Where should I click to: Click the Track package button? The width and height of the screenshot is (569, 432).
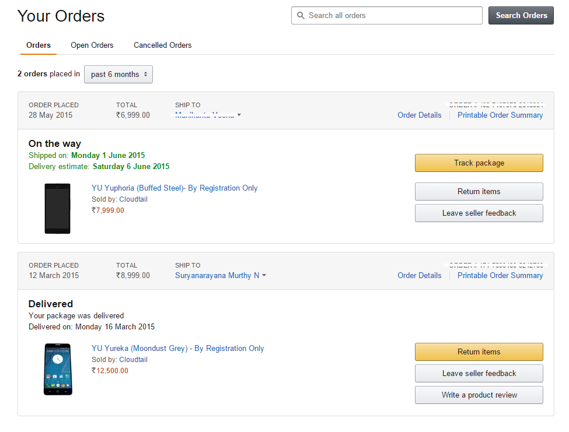tap(479, 163)
